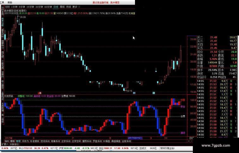Click the 预警线 100.00 indicator value
The width and height of the screenshot is (239, 153).
pyautogui.click(x=25, y=96)
